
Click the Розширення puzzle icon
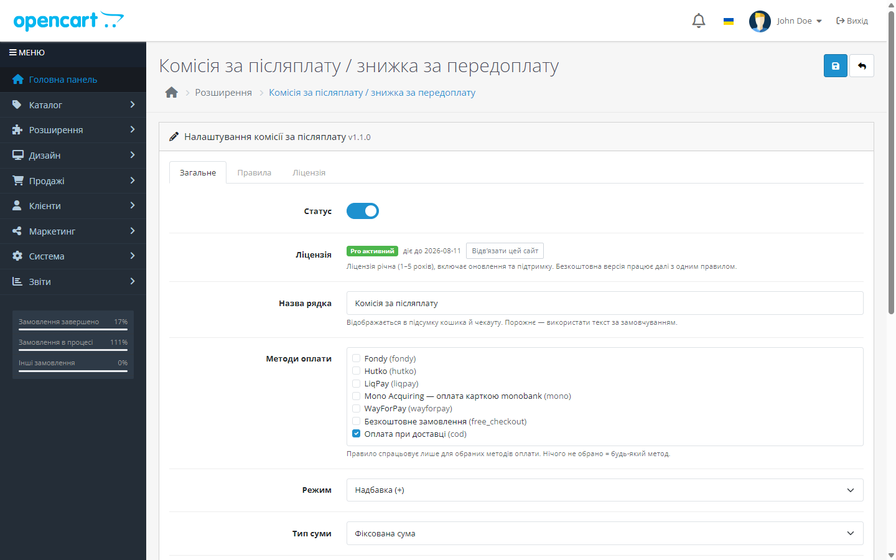point(17,130)
